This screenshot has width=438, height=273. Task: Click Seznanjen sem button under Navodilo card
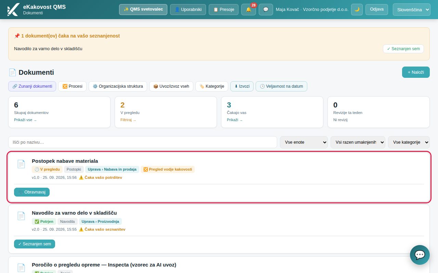[x=35, y=244]
